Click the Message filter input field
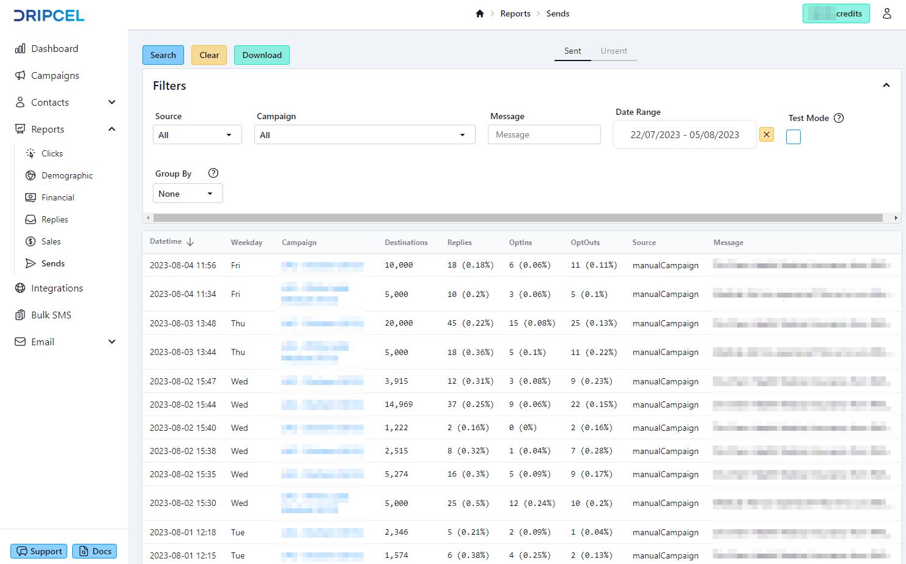 pyautogui.click(x=544, y=134)
